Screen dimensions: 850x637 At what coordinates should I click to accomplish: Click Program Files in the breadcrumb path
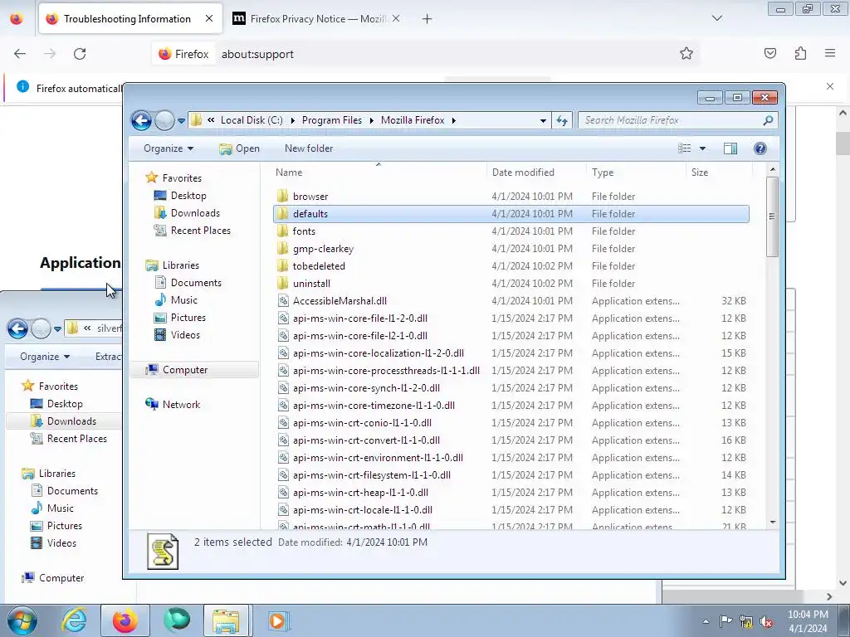[x=332, y=120]
